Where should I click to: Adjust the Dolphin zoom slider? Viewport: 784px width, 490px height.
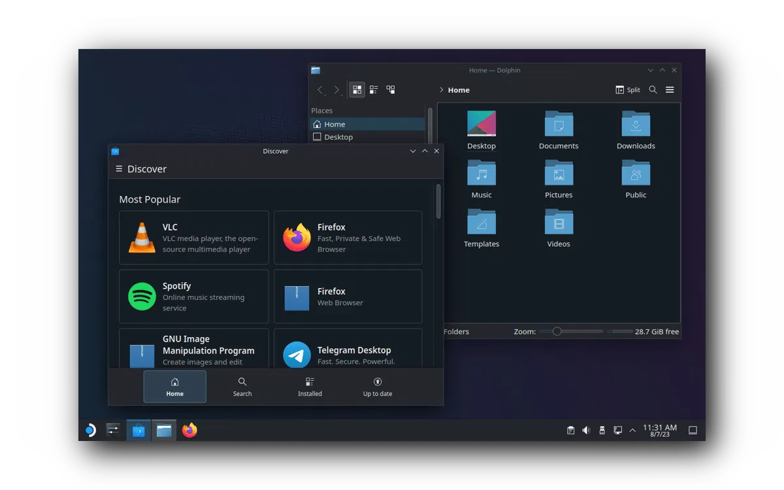tap(557, 331)
